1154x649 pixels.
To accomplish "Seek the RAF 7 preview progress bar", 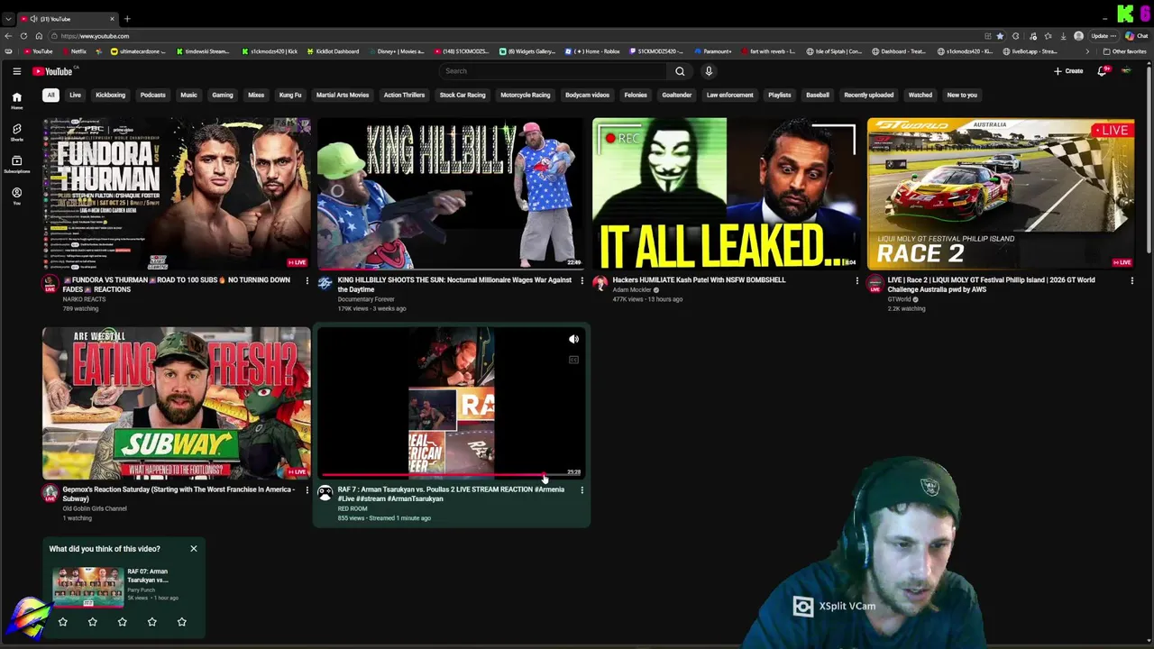I will point(451,475).
